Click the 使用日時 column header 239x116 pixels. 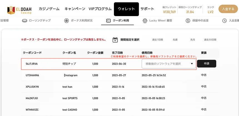(147, 53)
